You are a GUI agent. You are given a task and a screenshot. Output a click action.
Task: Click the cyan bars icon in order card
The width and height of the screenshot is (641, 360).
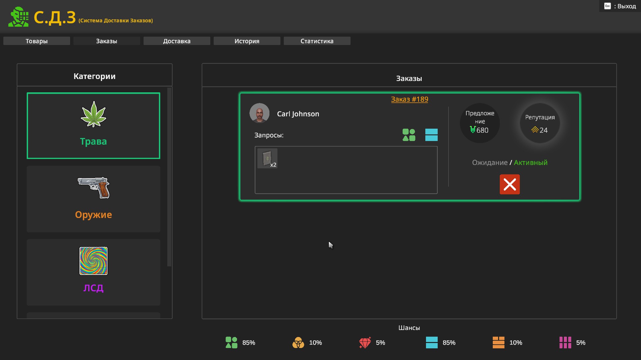click(431, 135)
